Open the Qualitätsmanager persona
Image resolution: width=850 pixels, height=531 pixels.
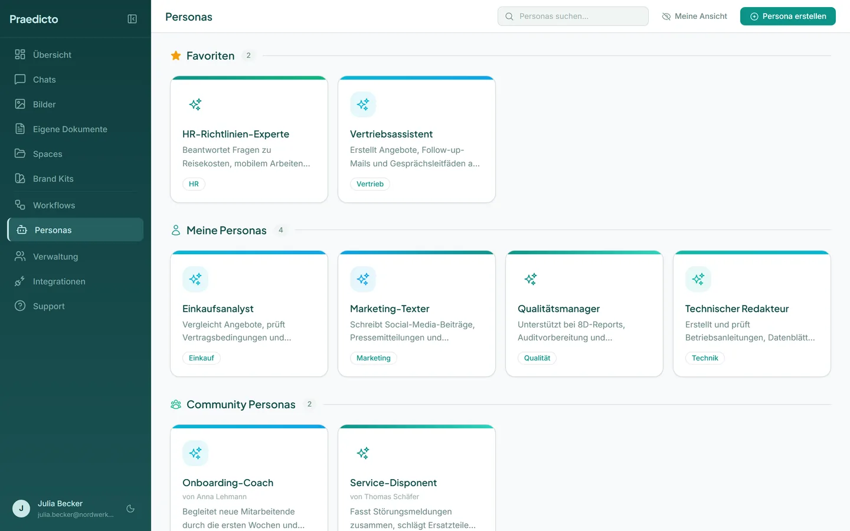584,314
